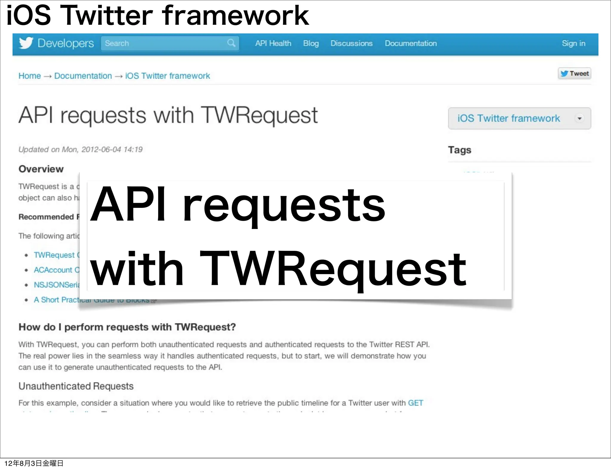Click the Developers site title
Image resolution: width=611 pixels, height=470 pixels.
click(x=66, y=43)
